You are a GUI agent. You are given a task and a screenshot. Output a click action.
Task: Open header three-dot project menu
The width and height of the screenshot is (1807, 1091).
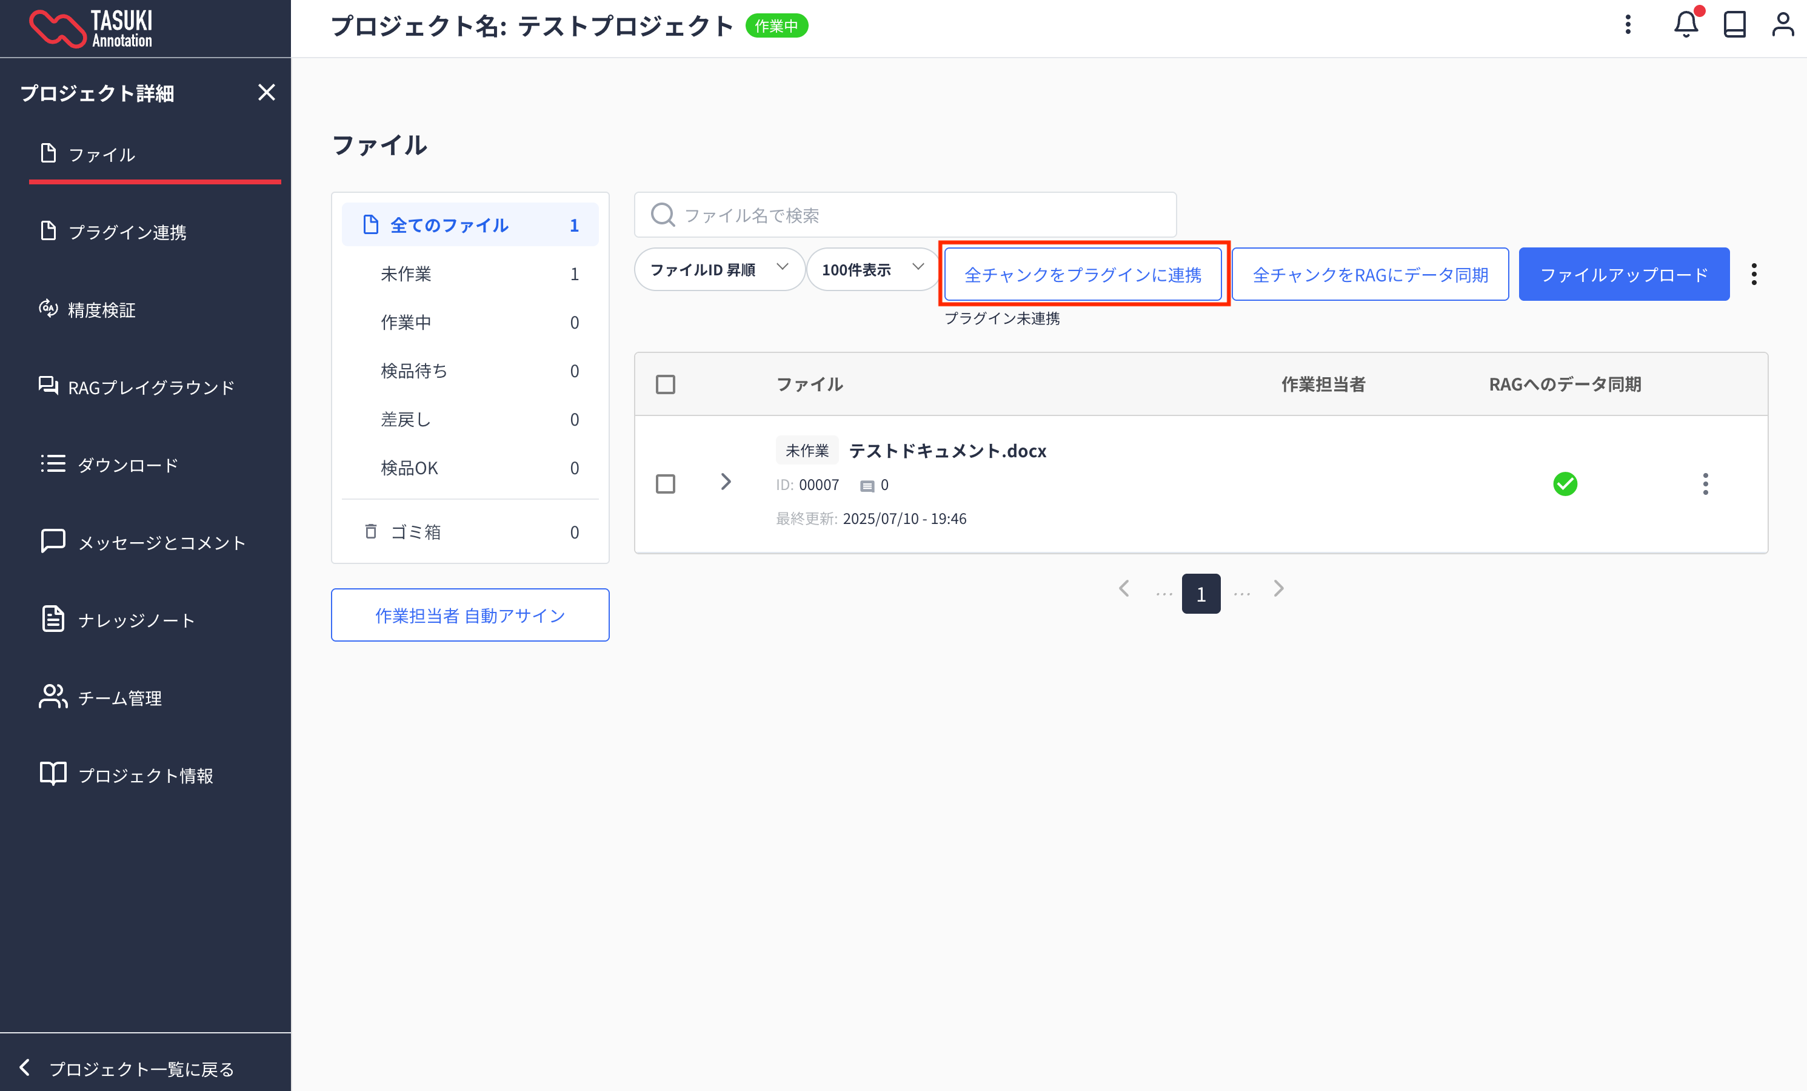[x=1628, y=25]
